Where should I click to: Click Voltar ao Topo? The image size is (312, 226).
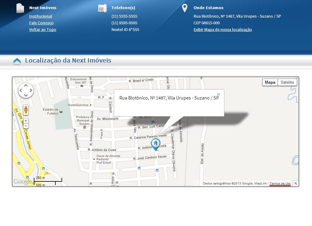point(43,30)
